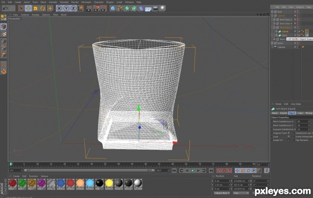Select the green Mat material swatch
The image size is (313, 198).
[x=22, y=183]
